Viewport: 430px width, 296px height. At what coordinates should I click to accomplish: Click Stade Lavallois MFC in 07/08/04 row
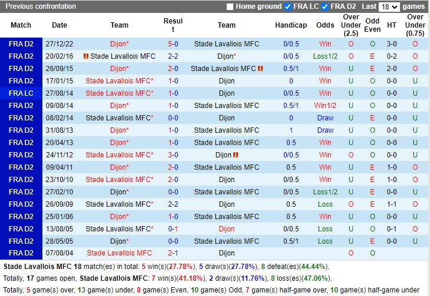tap(119, 253)
